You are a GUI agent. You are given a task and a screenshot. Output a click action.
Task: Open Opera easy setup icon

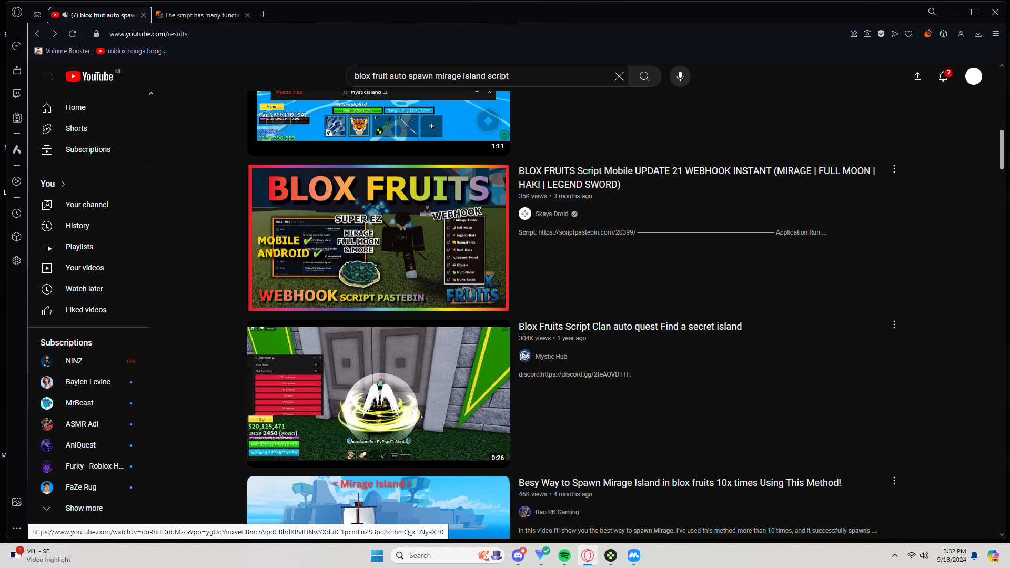click(996, 34)
